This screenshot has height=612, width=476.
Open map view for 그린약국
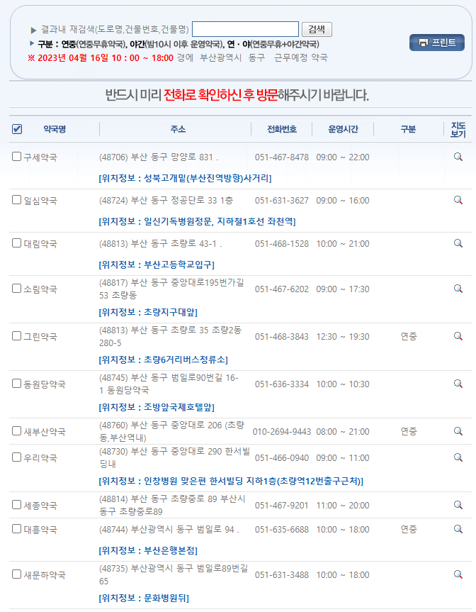click(458, 336)
